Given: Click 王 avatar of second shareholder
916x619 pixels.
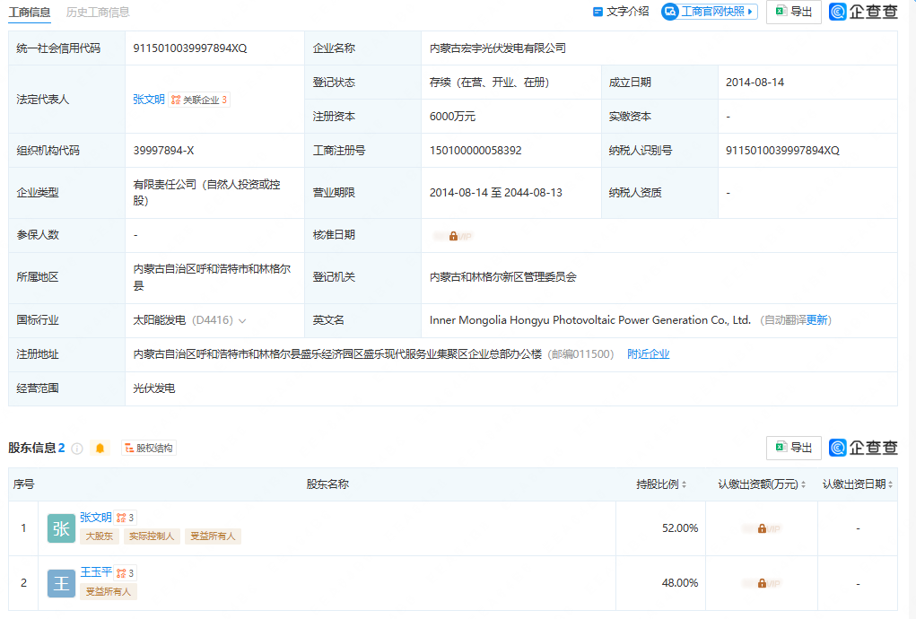Looking at the screenshot, I should tap(61, 583).
